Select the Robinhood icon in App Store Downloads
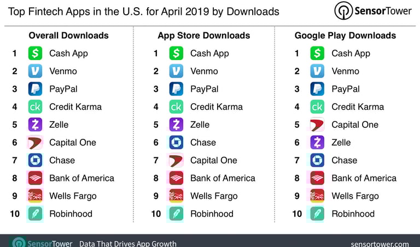420x247 pixels. pos(176,214)
